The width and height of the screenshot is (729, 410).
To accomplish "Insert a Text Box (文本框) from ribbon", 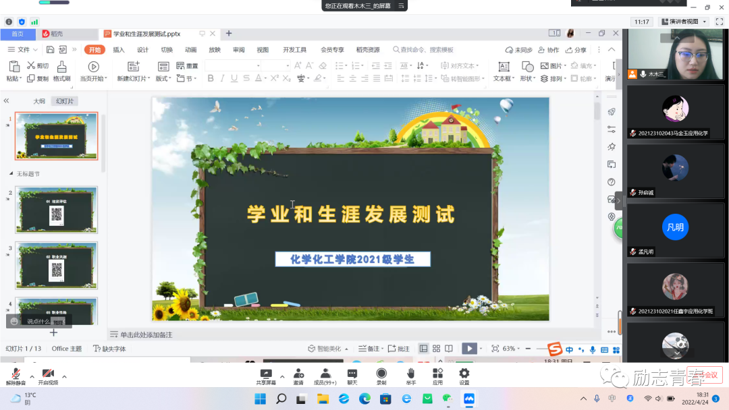I will [x=504, y=67].
